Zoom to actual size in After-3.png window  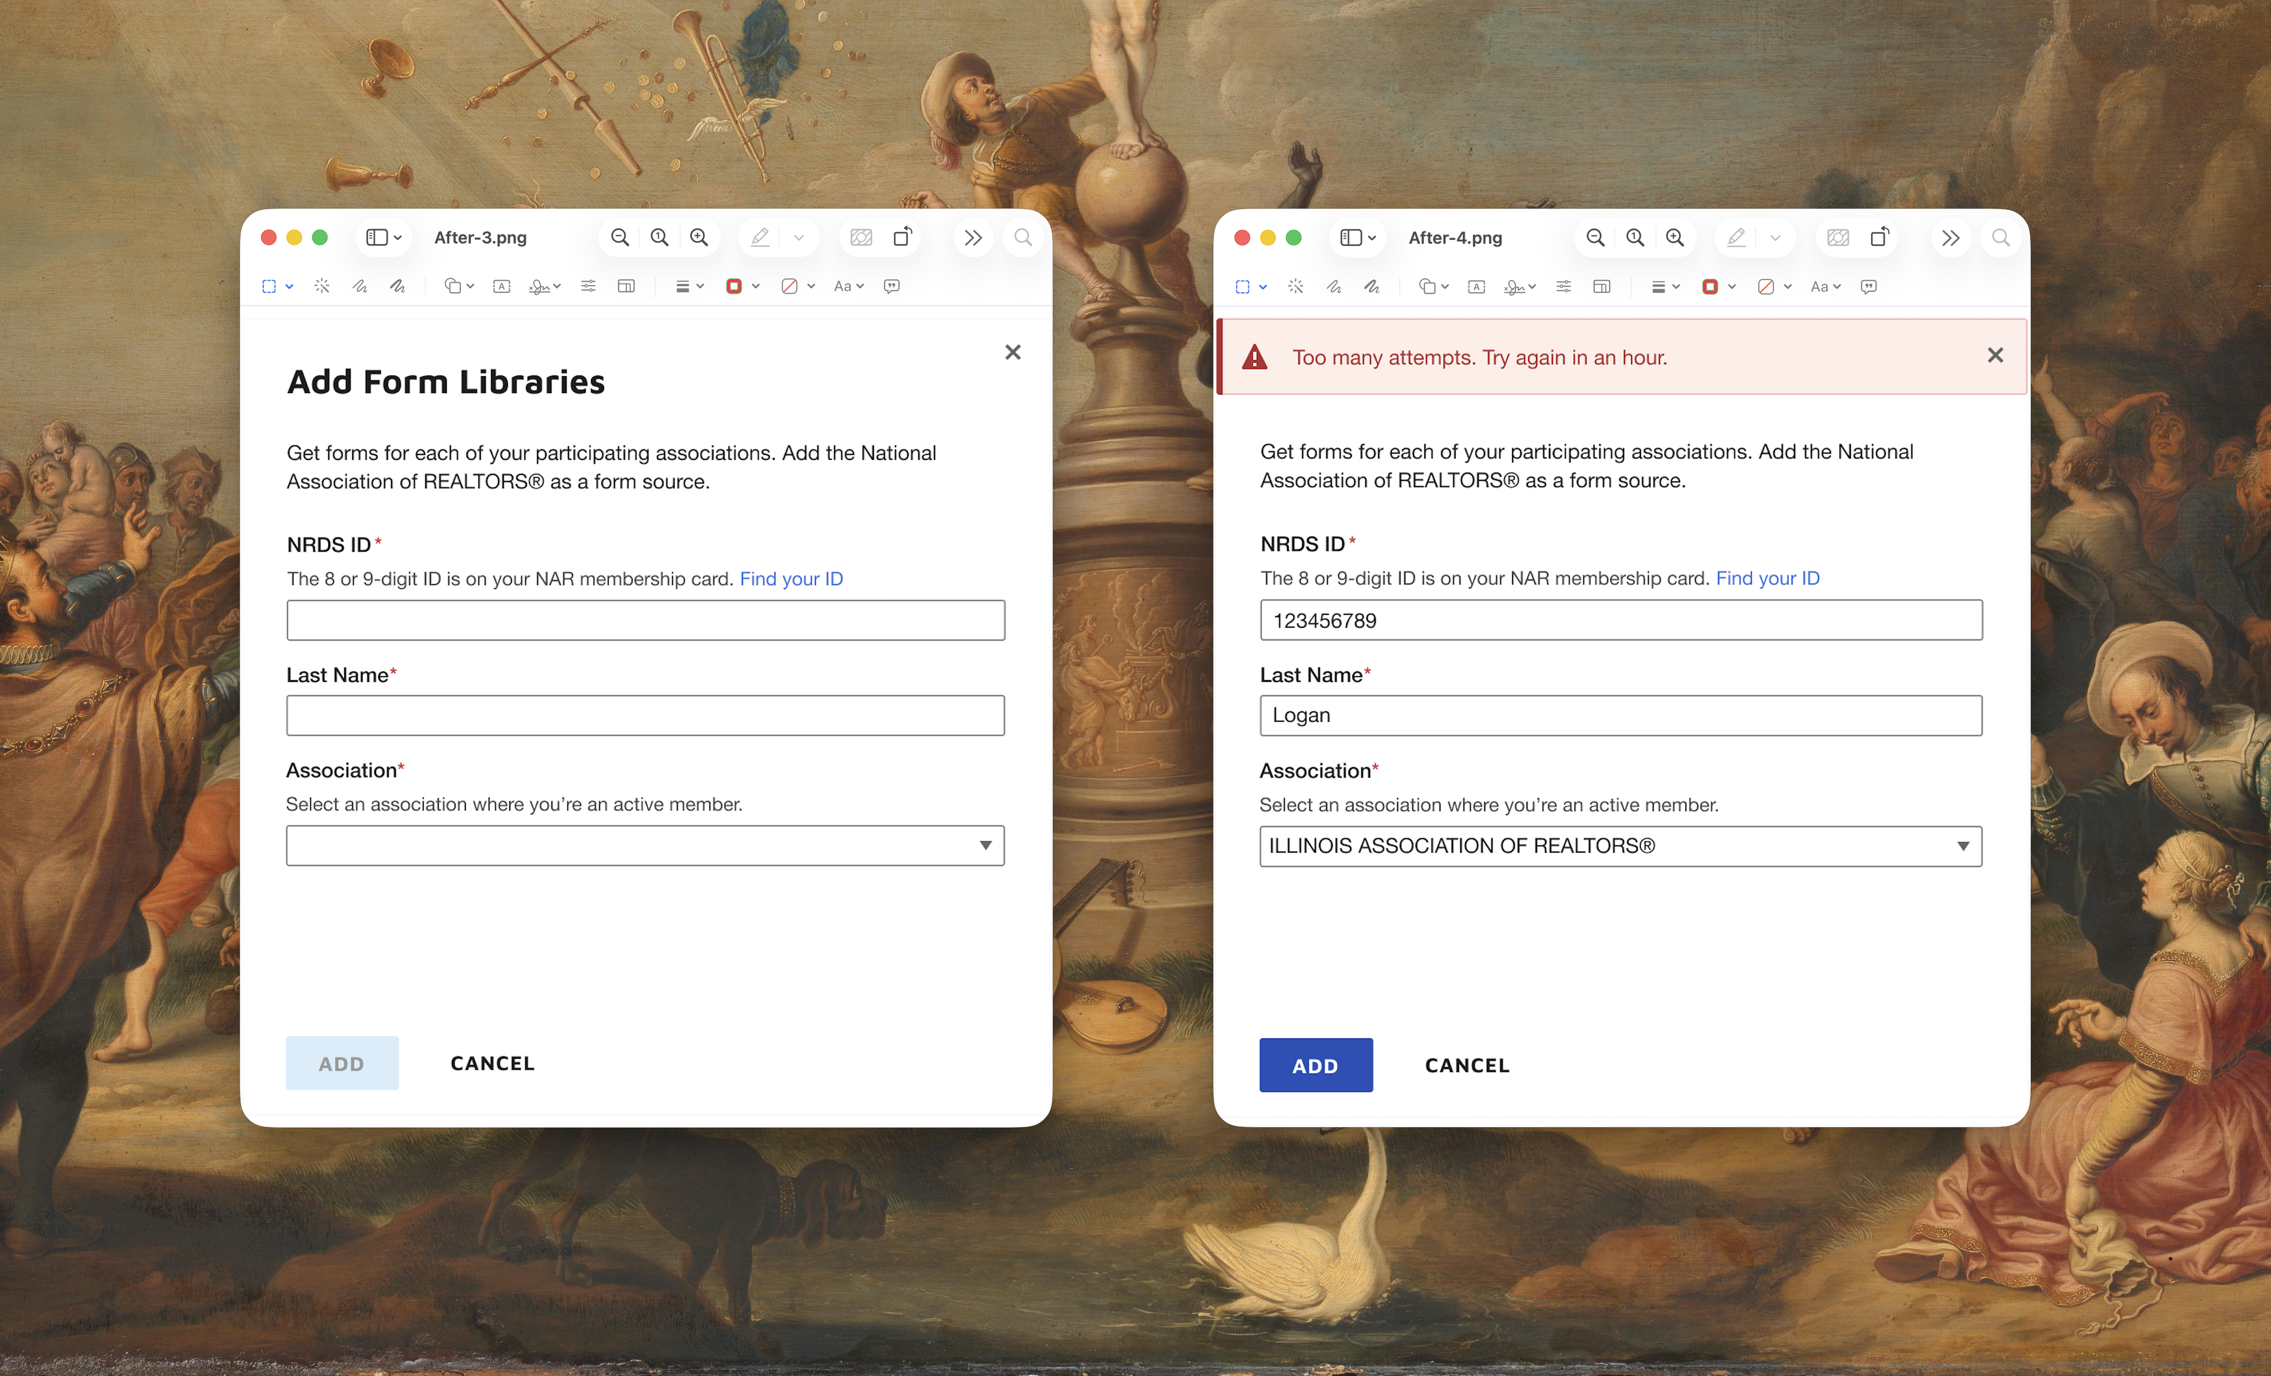click(659, 238)
